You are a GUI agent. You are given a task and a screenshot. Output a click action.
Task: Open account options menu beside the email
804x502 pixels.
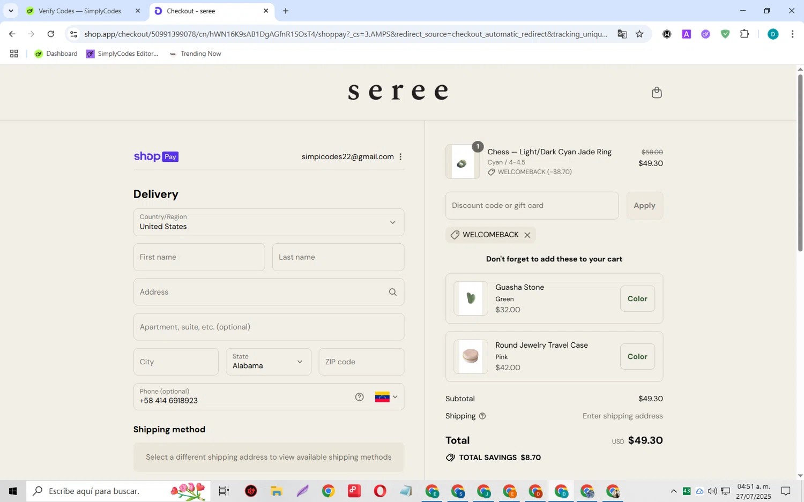point(400,157)
